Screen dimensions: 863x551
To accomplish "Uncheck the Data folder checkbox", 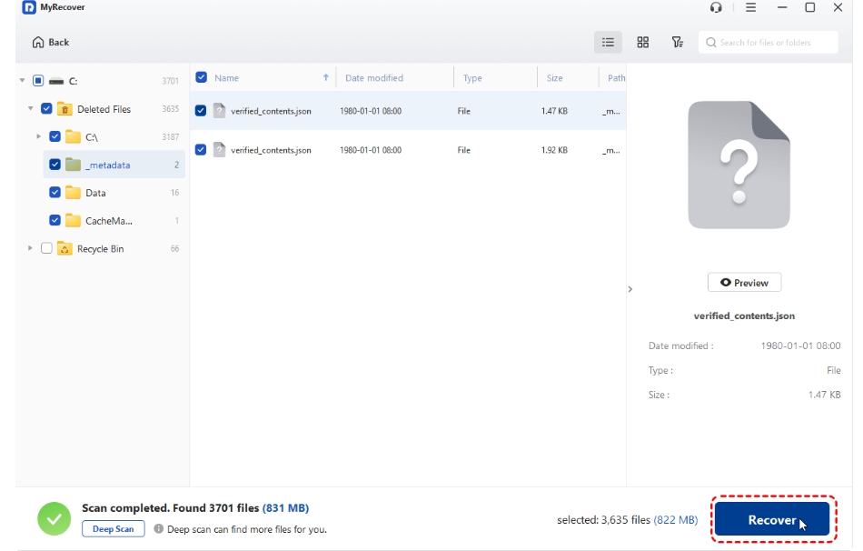I will coord(55,192).
